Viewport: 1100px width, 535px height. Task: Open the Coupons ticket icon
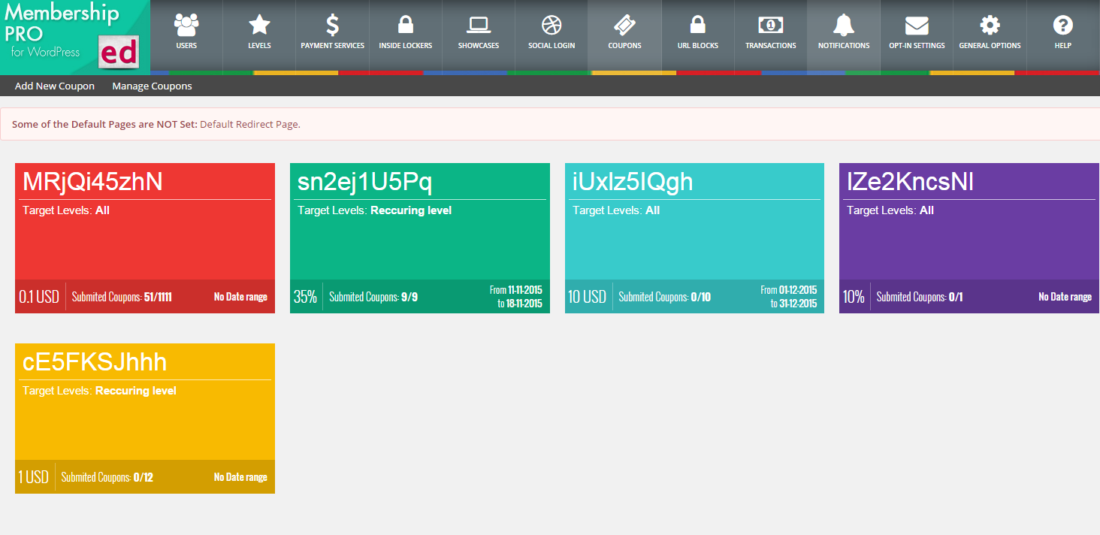coord(625,26)
